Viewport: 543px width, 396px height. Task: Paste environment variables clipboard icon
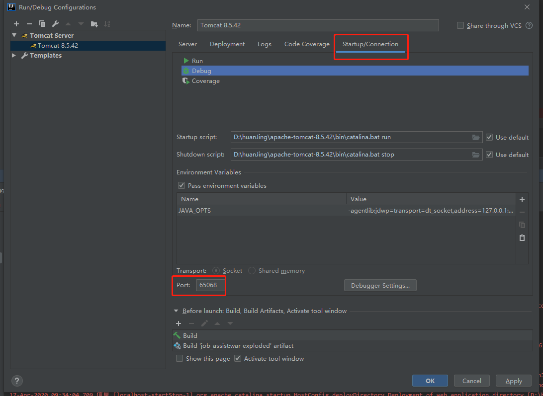[522, 238]
